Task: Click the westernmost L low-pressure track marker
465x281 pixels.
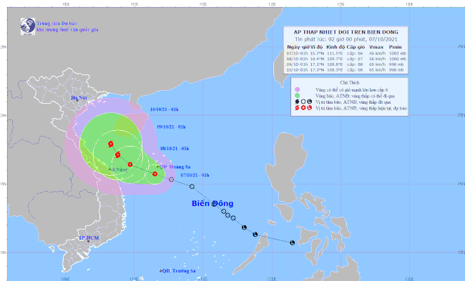Action: coord(245,227)
